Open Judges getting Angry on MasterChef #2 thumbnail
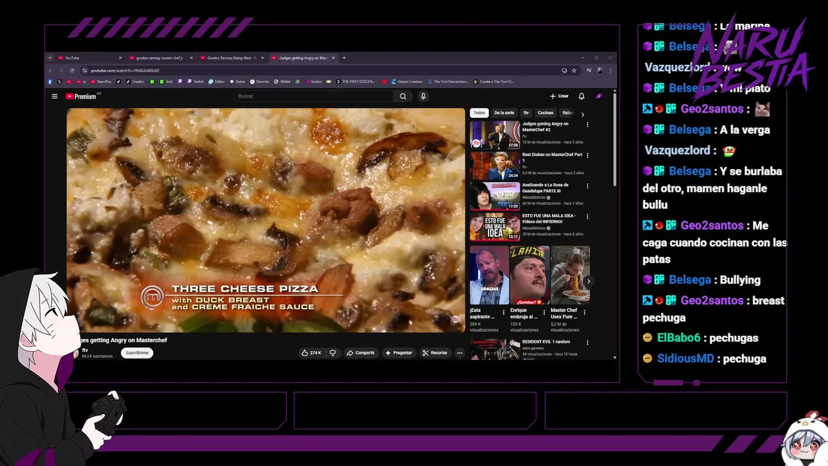 pos(495,135)
